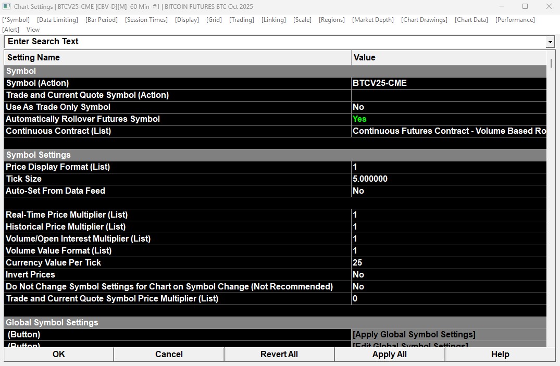560x366 pixels.
Task: Switch to the [Data Limiting] tab
Action: [57, 20]
